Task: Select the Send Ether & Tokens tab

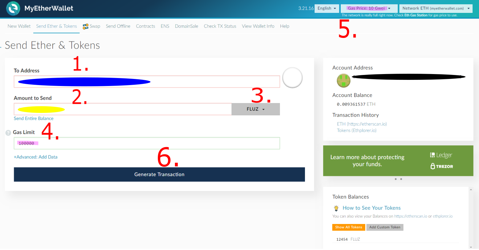Action: tap(57, 26)
